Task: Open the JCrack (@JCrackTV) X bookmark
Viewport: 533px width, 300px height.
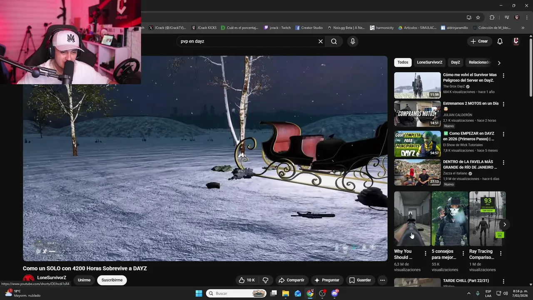Action: coord(167,28)
